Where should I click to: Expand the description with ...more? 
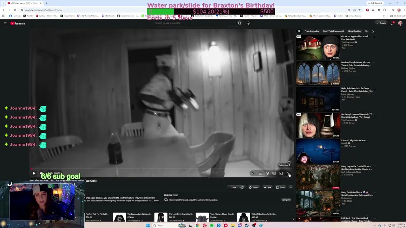[x=155, y=201]
